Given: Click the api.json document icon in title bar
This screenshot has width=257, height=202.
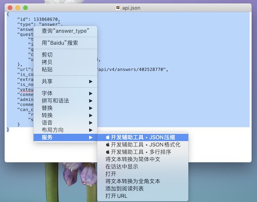Looking at the screenshot, I should point(118,8).
